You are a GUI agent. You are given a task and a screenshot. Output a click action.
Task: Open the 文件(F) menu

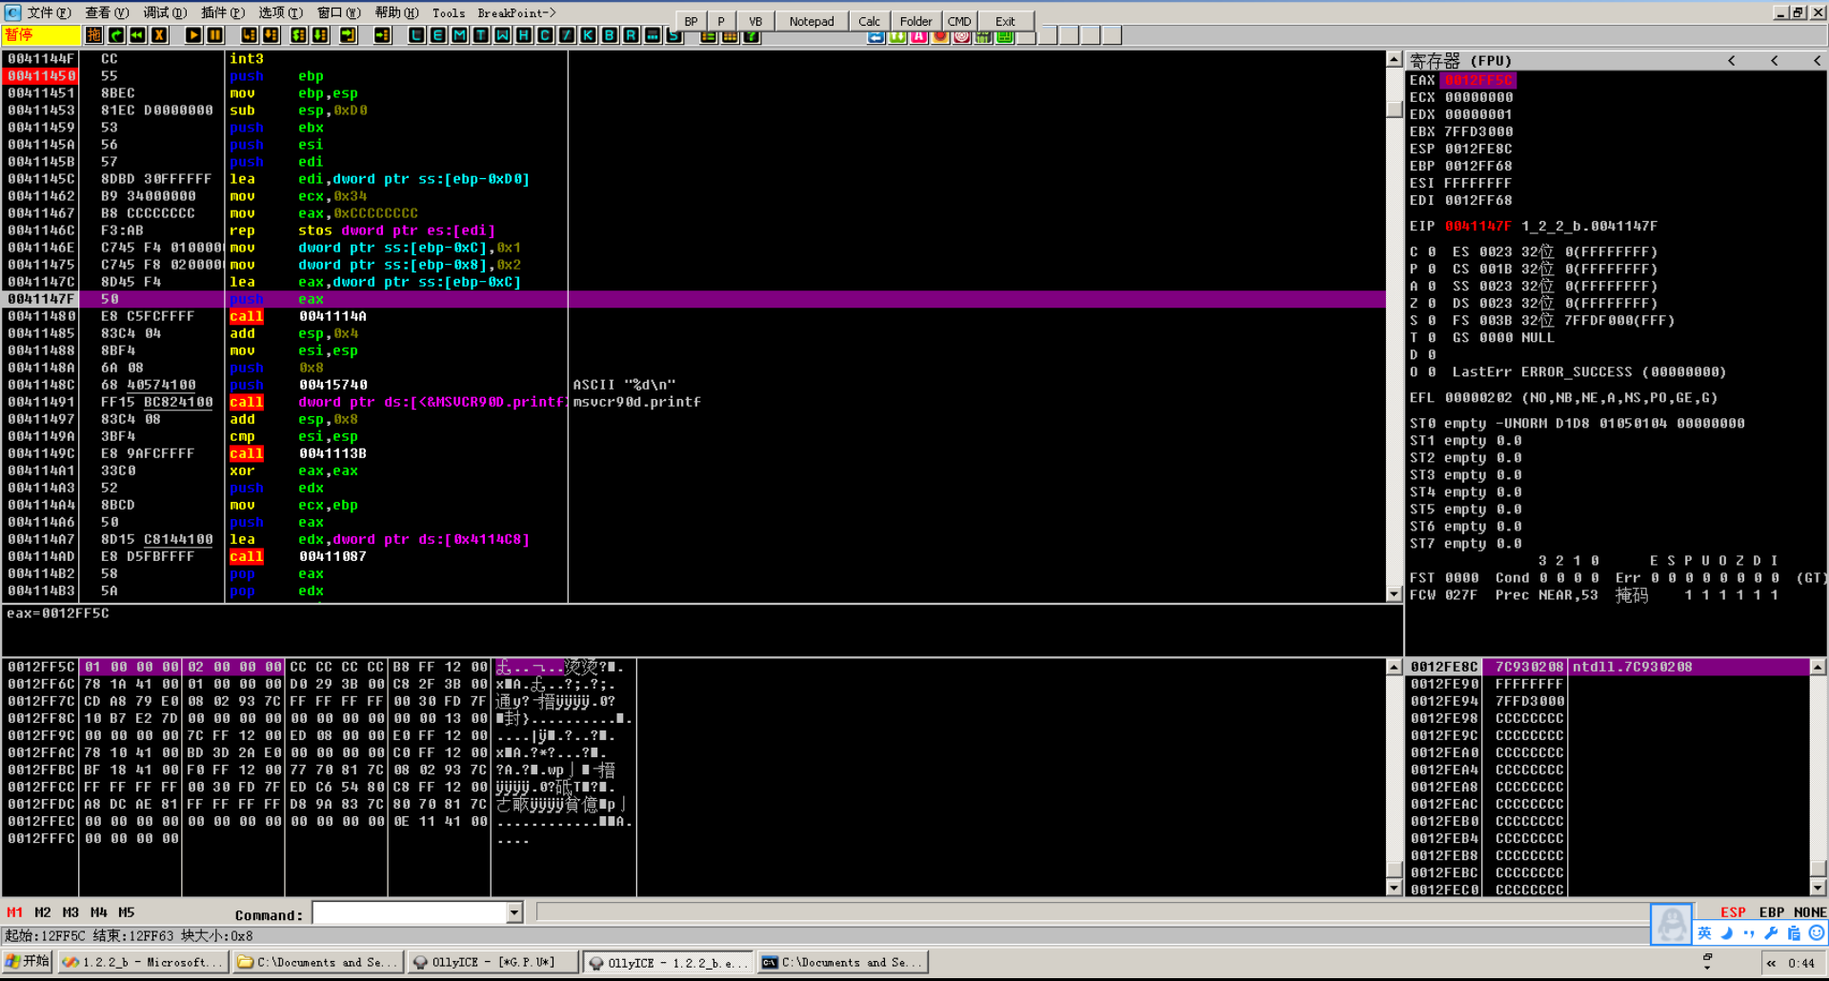[49, 12]
